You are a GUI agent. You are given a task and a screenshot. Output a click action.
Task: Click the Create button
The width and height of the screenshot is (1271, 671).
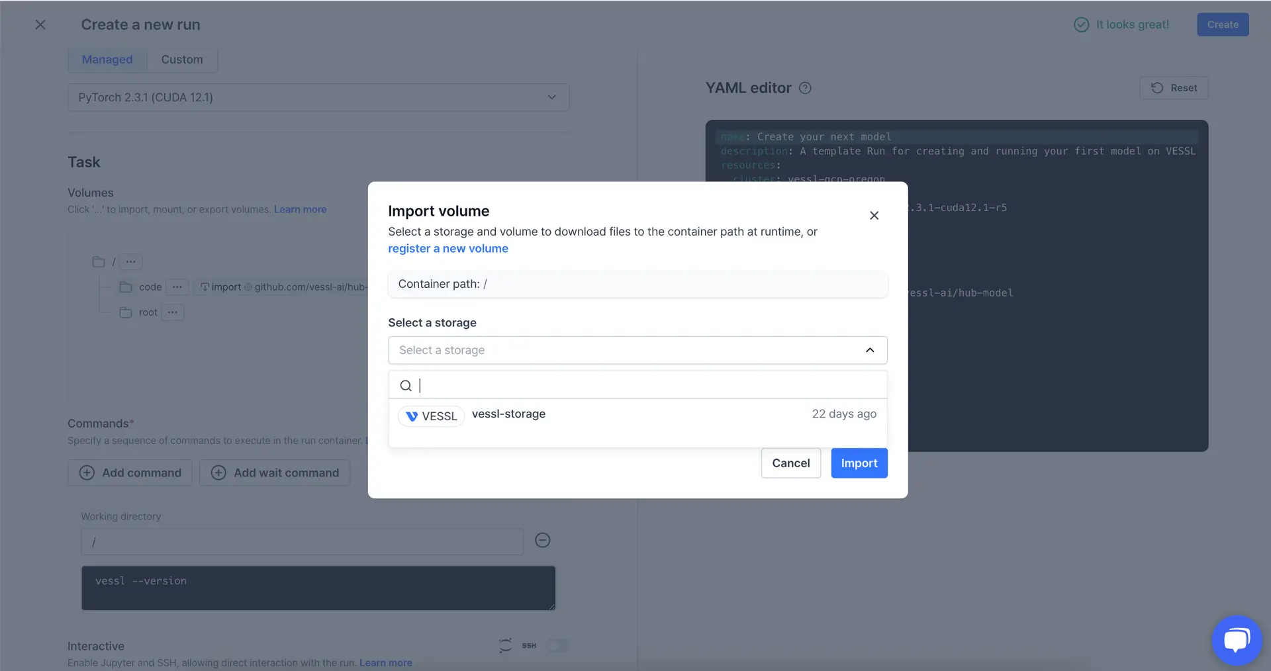1223,24
